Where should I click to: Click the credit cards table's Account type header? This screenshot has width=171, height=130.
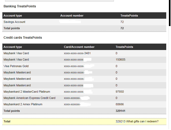13,47
